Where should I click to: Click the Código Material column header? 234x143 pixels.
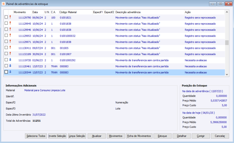click(x=76, y=12)
